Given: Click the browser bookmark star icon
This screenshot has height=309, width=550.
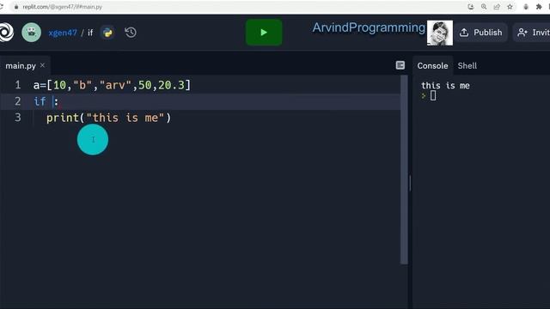Looking at the screenshot, I should [510, 7].
